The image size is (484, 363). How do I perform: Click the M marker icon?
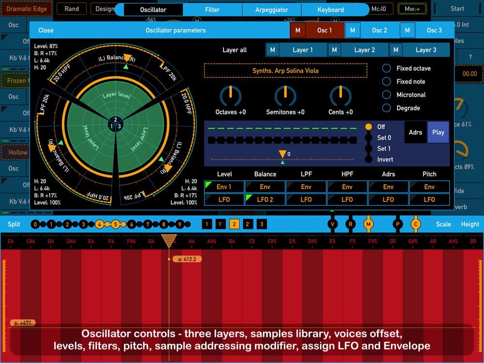click(x=368, y=224)
